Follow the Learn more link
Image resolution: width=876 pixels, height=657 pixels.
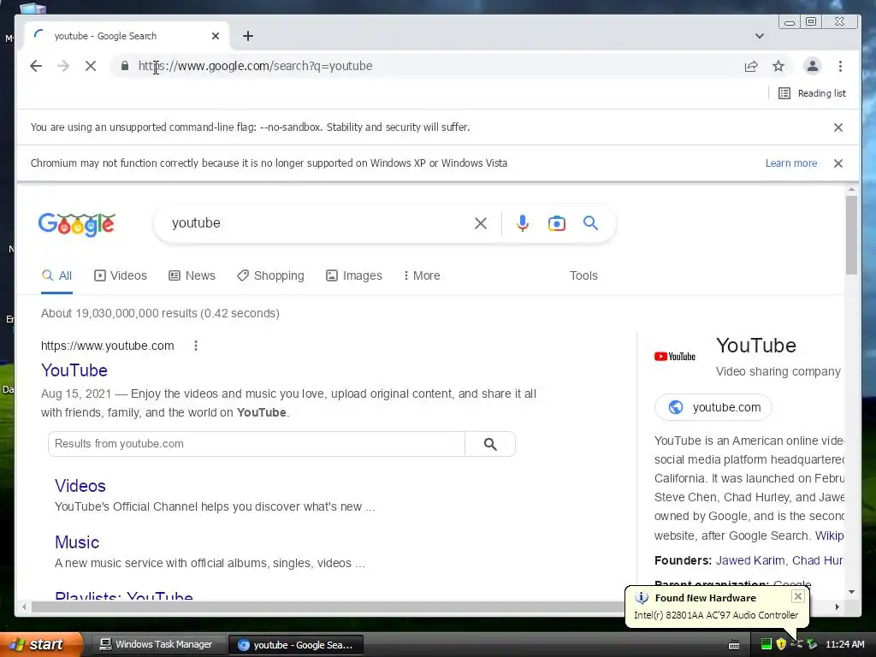[791, 163]
